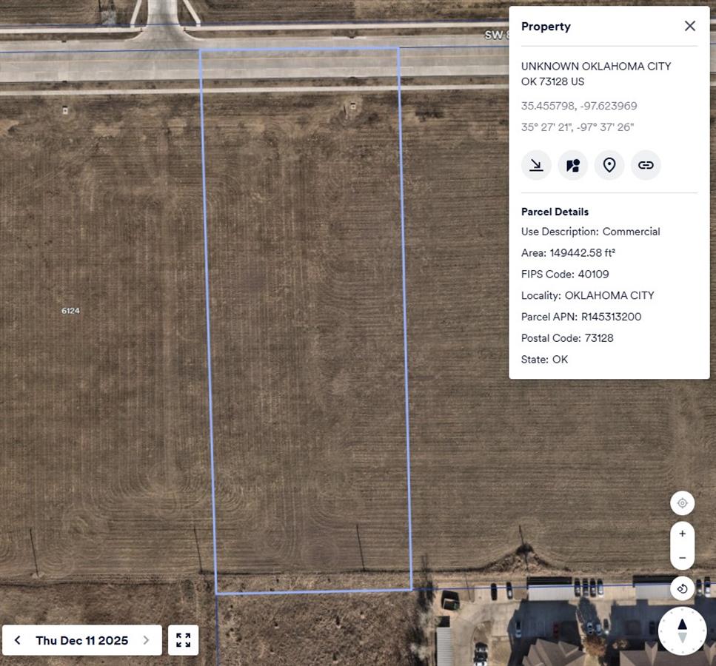Go to next imagery date
Viewport: 716px width, 666px height.
click(146, 640)
